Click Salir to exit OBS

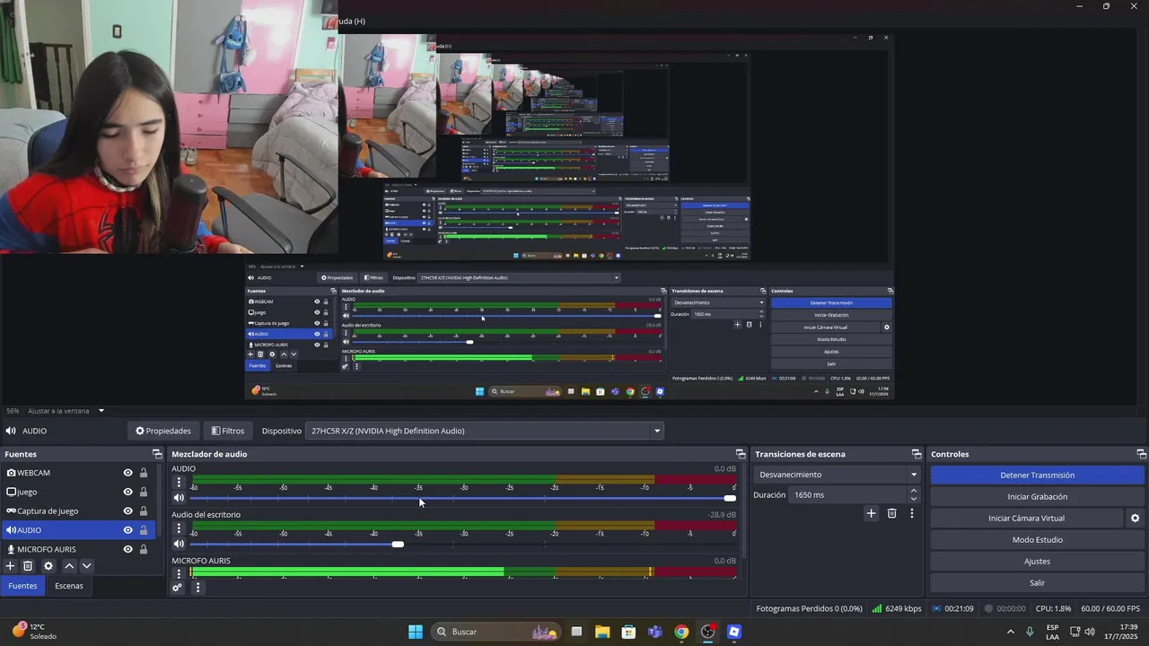pyautogui.click(x=1037, y=583)
